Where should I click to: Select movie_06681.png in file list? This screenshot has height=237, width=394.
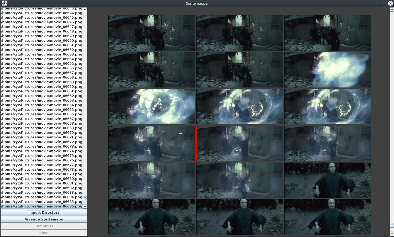(42, 183)
